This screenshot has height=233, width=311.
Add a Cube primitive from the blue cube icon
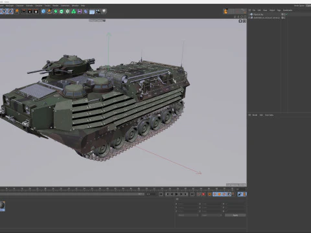coord(43,11)
